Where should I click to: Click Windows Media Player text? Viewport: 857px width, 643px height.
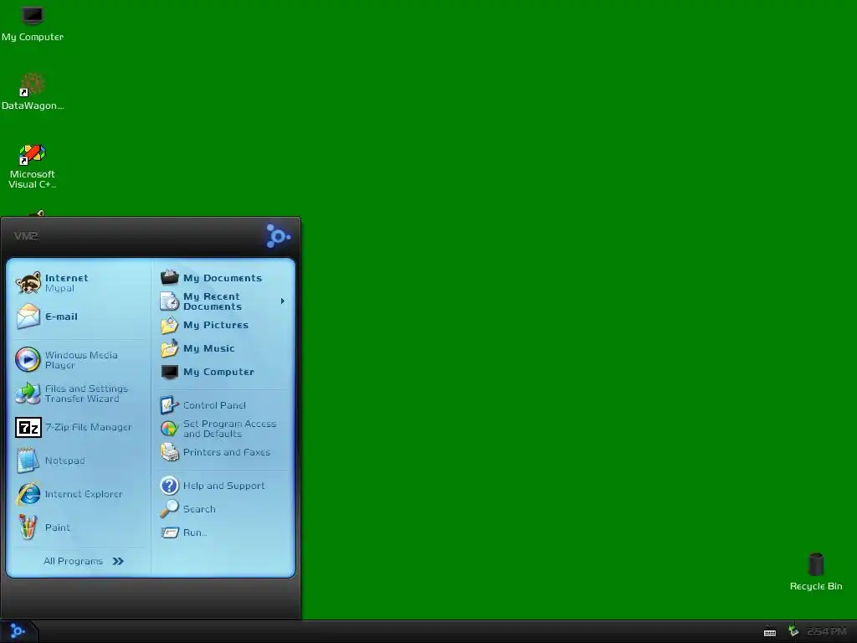pyautogui.click(x=81, y=360)
